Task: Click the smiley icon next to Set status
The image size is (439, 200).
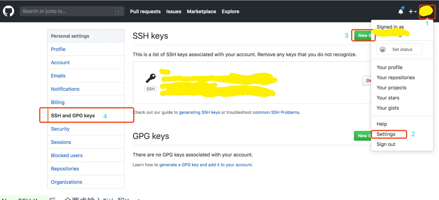Action: pyautogui.click(x=382, y=49)
